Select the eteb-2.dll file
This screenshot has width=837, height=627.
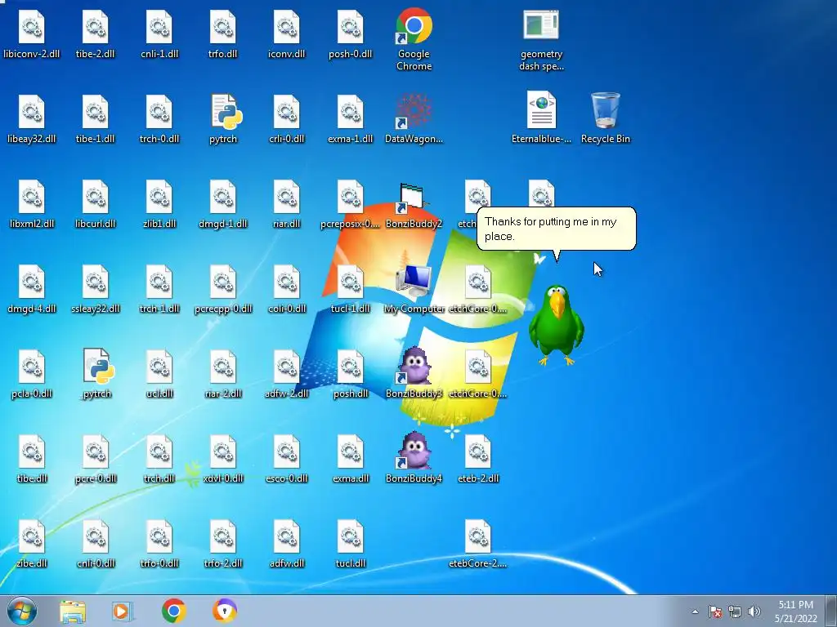pos(477,459)
